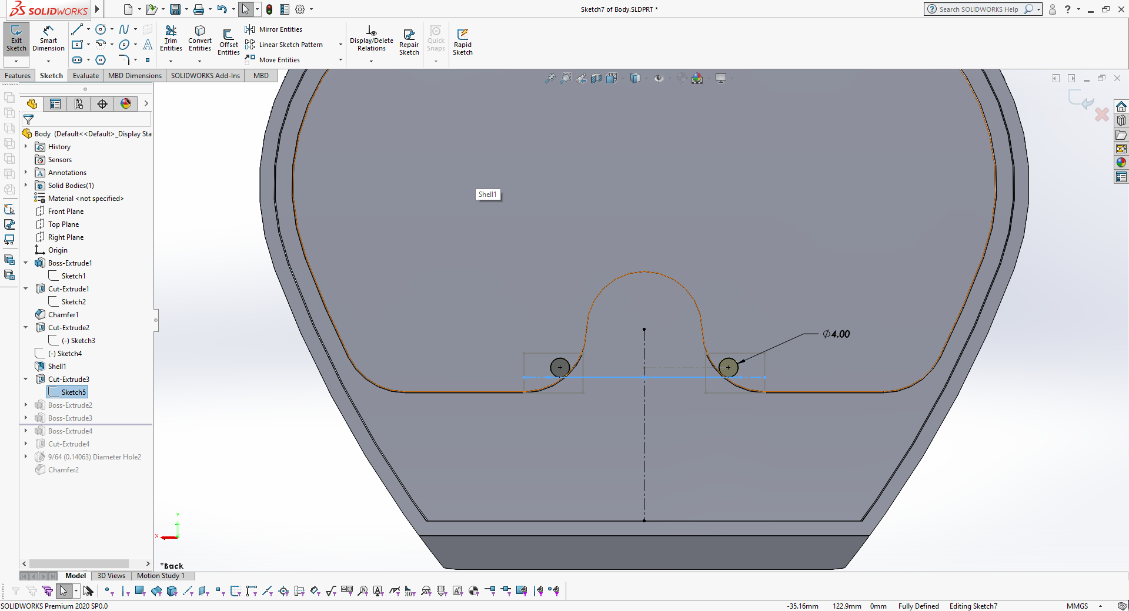This screenshot has height=611, width=1129.
Task: Click the Convert Entities icon
Action: click(200, 38)
